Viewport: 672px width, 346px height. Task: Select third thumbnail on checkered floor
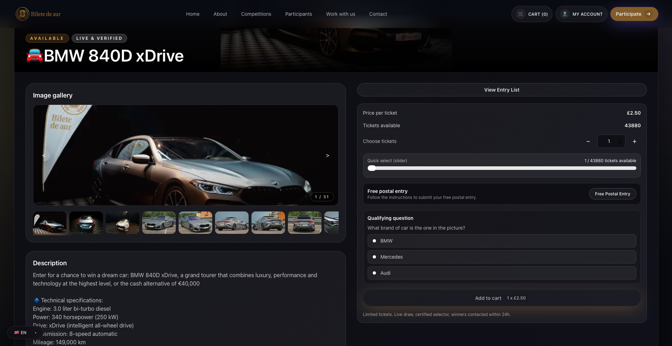click(x=123, y=223)
